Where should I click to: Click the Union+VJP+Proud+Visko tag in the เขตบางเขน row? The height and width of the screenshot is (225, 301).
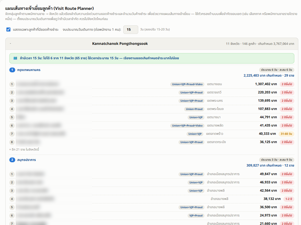click(187, 84)
